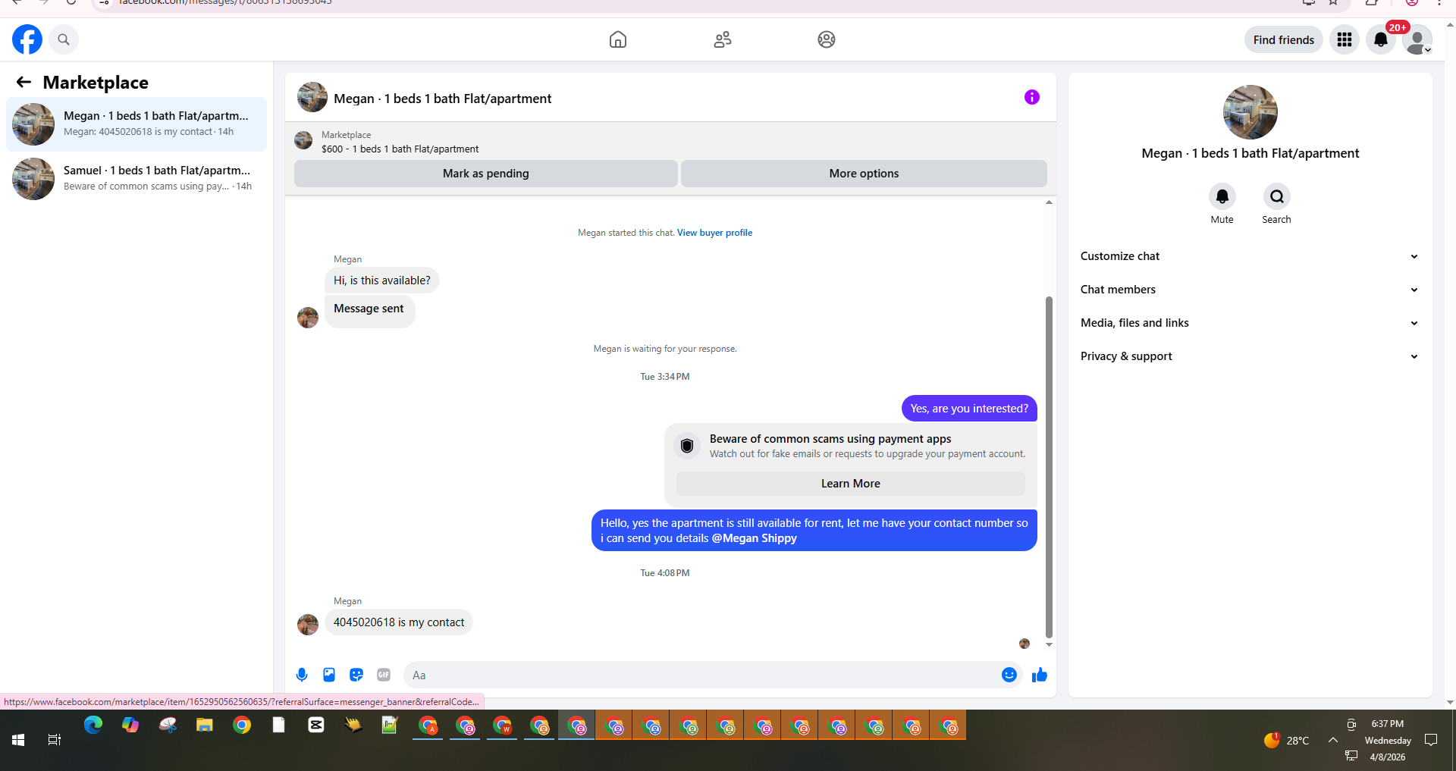This screenshot has width=1456, height=771.
Task: Click the 'Hi, is this available?' message
Action: [382, 281]
